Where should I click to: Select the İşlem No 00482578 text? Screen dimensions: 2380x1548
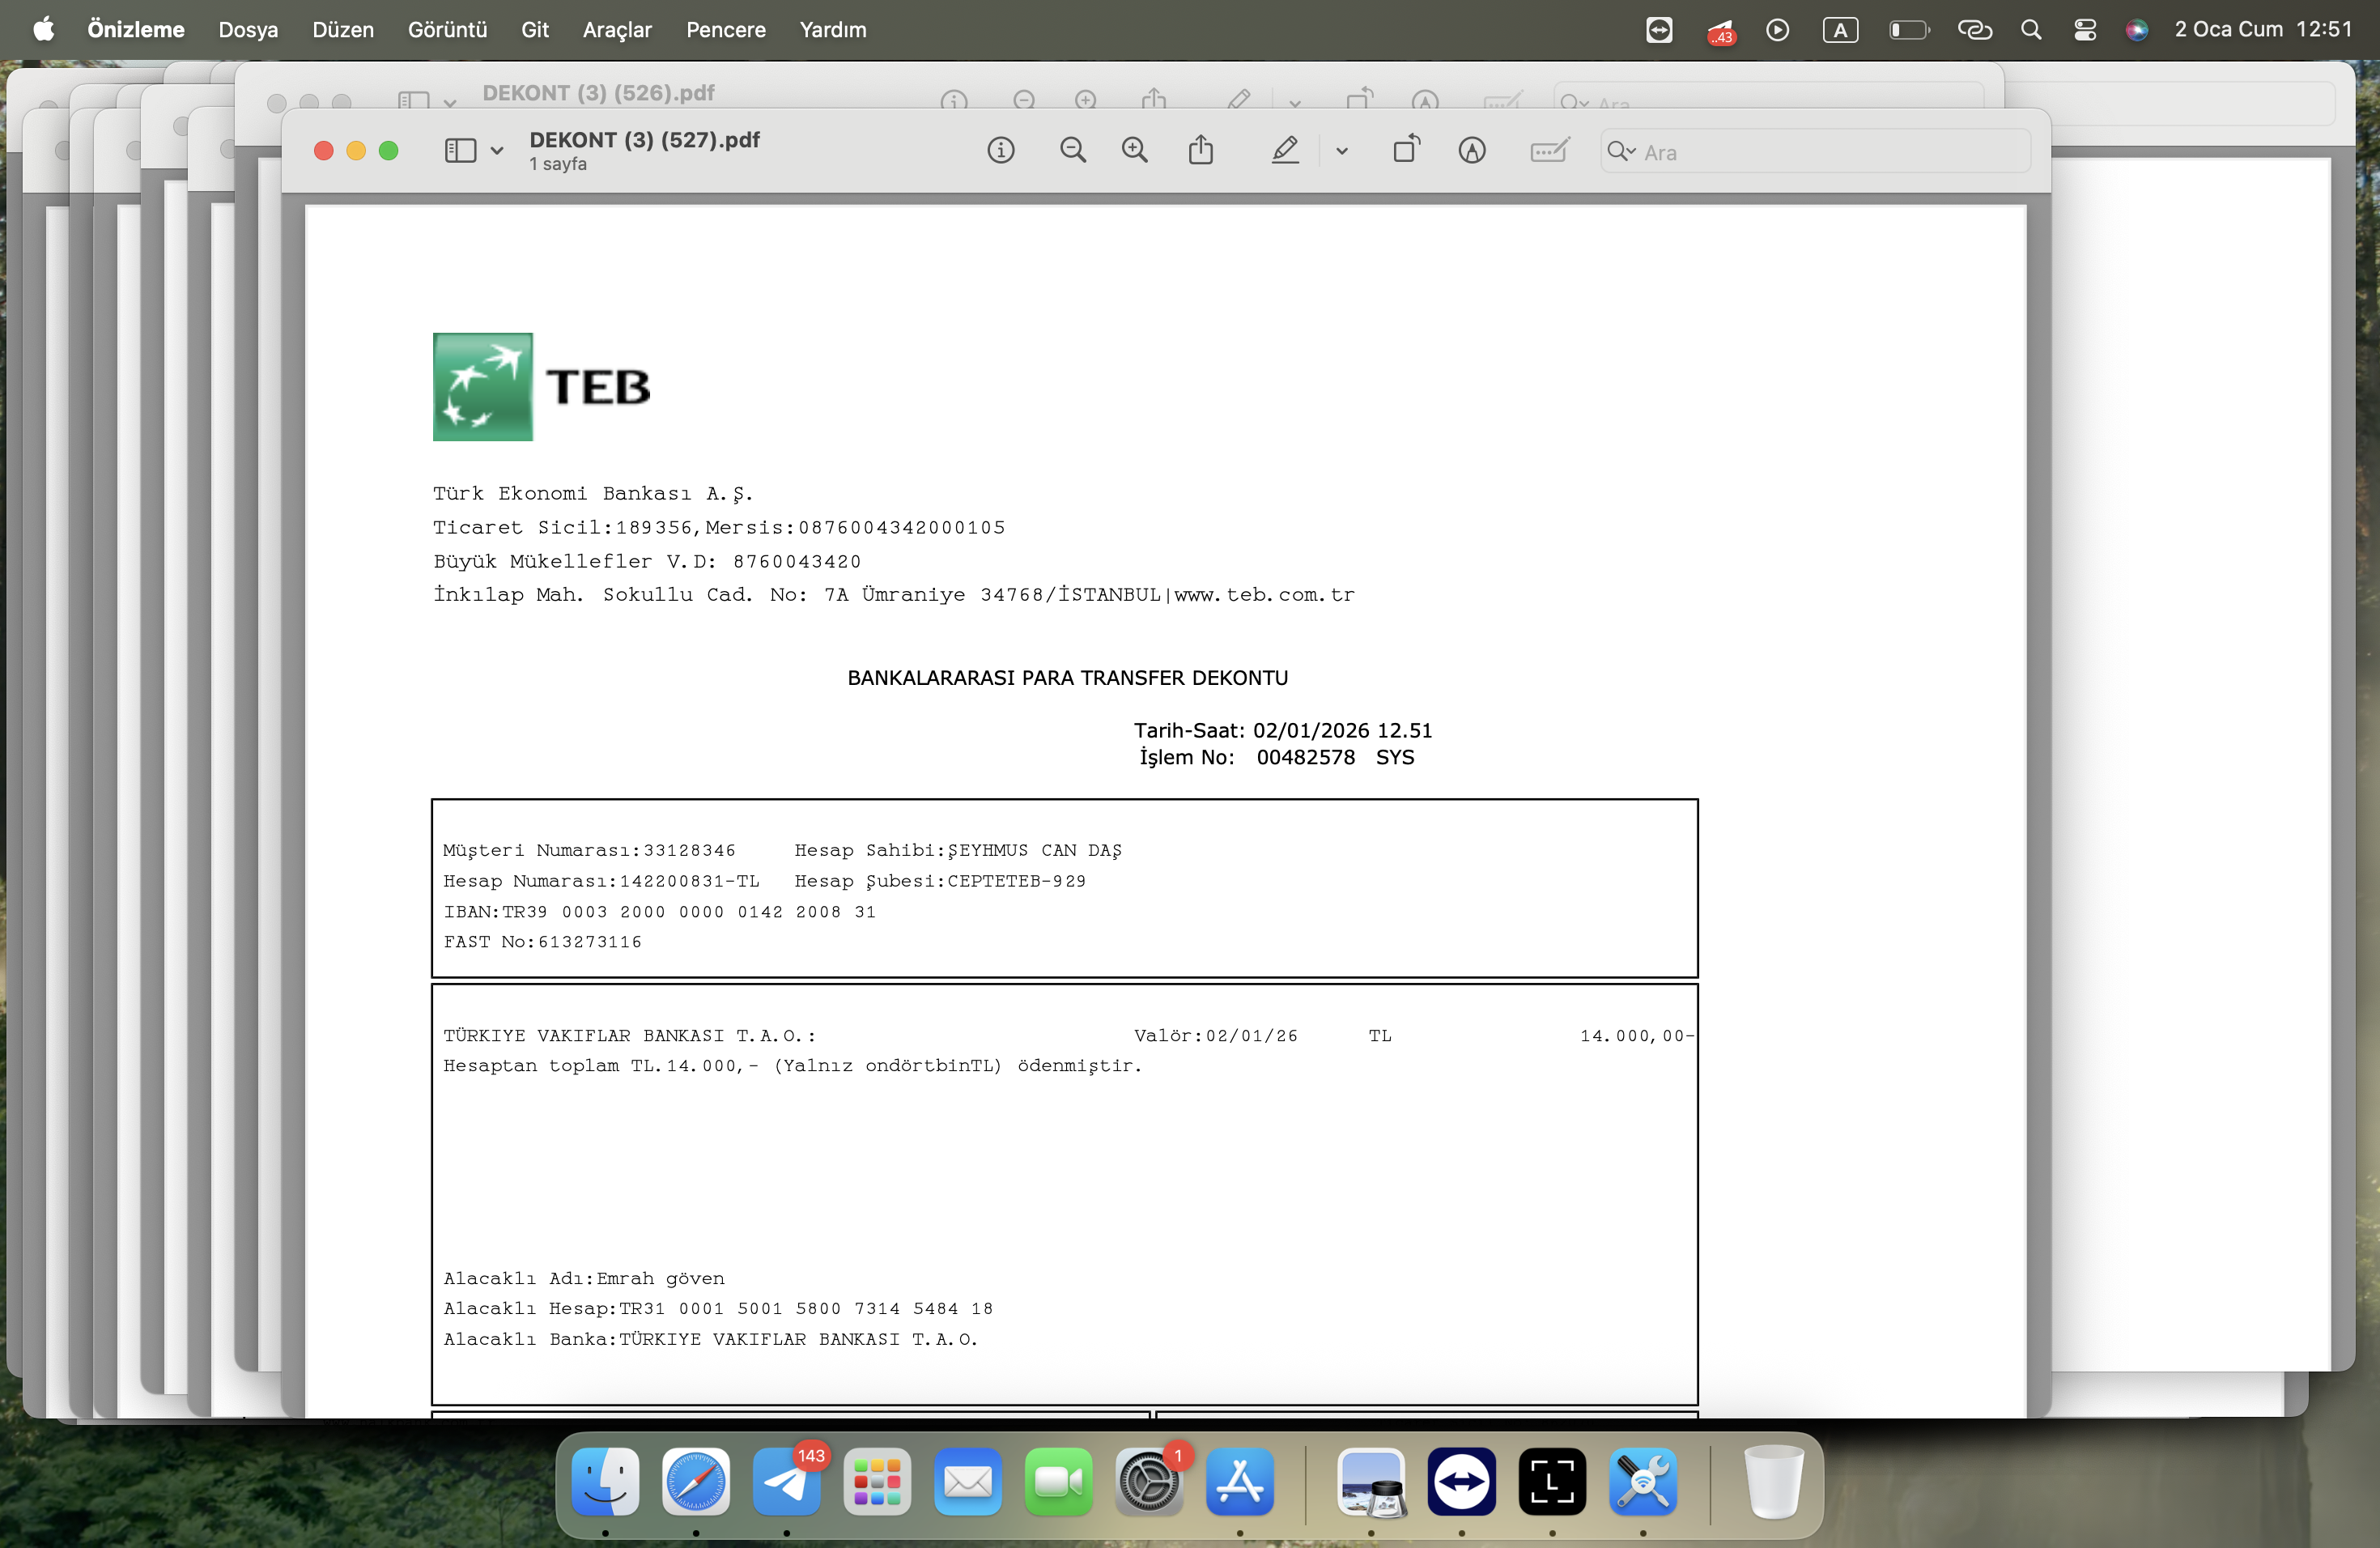1277,758
